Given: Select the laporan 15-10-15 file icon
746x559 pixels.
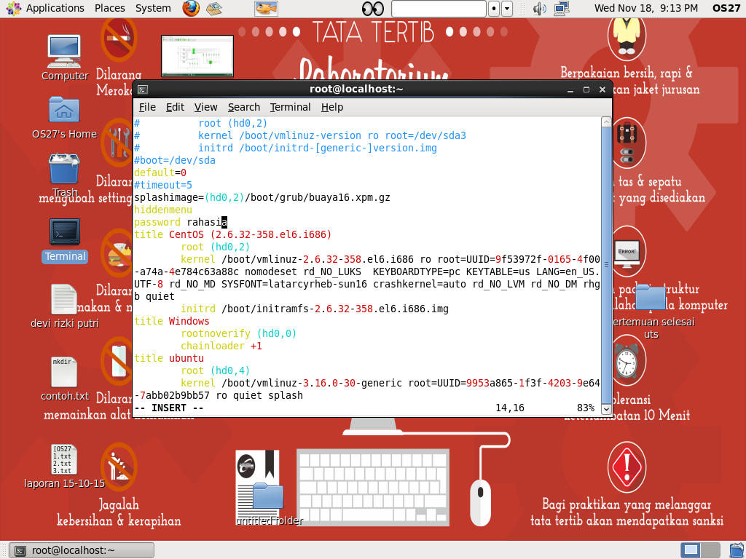Looking at the screenshot, I should coord(64,467).
